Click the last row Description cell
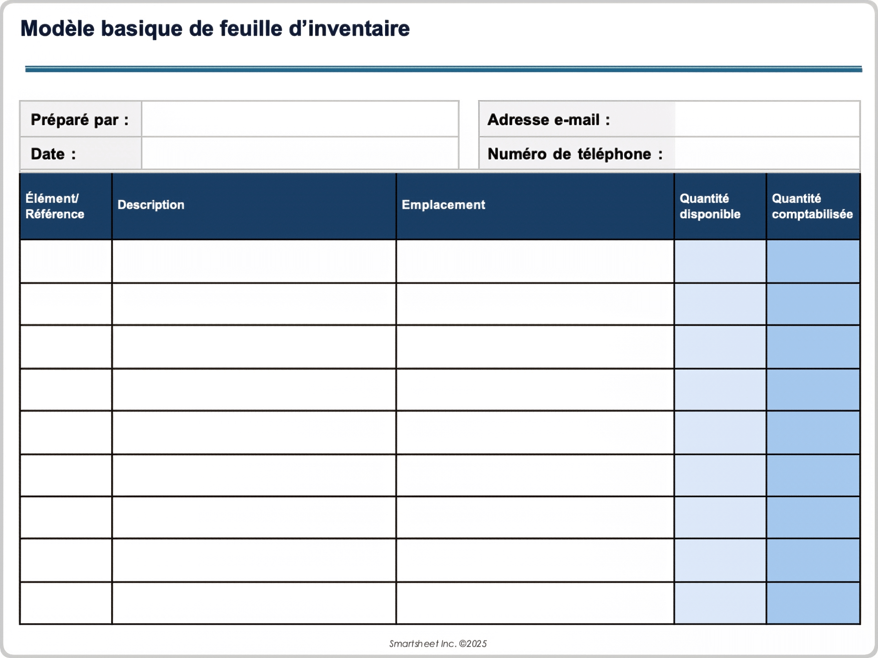 (x=254, y=603)
